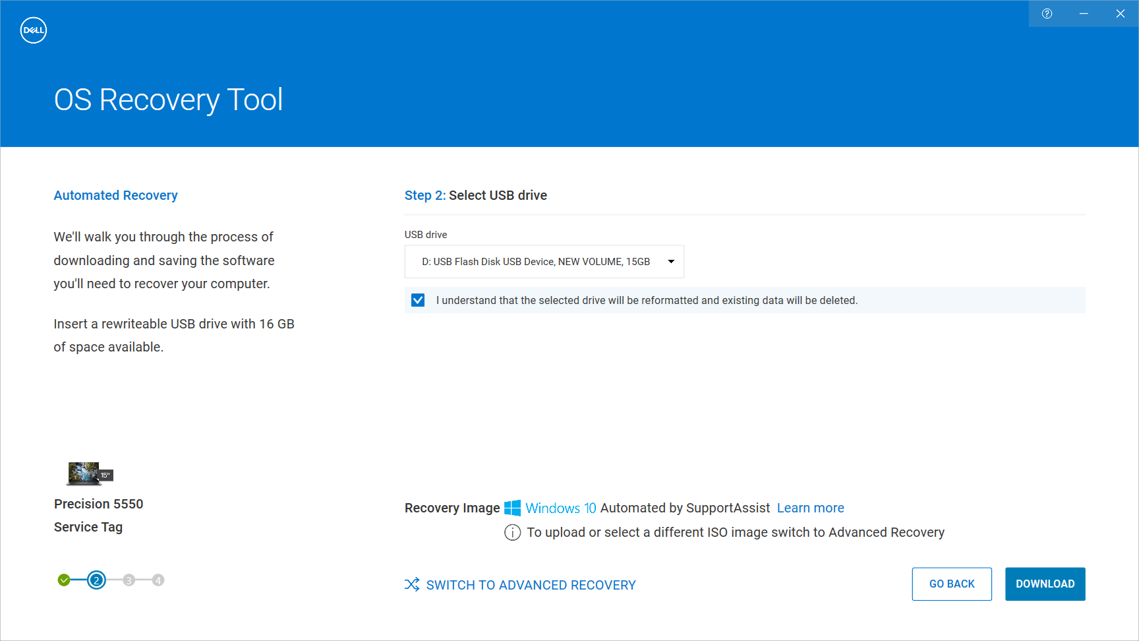Click the Learn more link

pos(810,508)
